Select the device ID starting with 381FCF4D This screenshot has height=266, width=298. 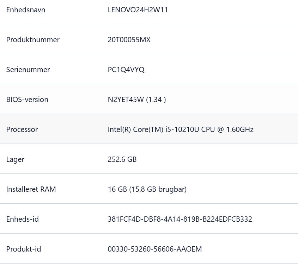coord(180,219)
